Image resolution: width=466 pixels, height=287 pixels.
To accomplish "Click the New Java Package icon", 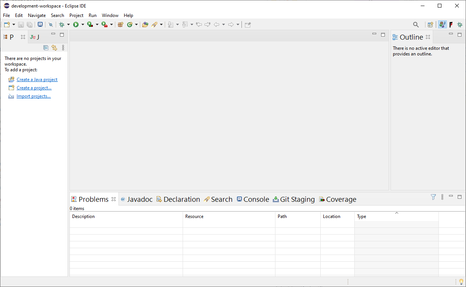I will 121,25.
